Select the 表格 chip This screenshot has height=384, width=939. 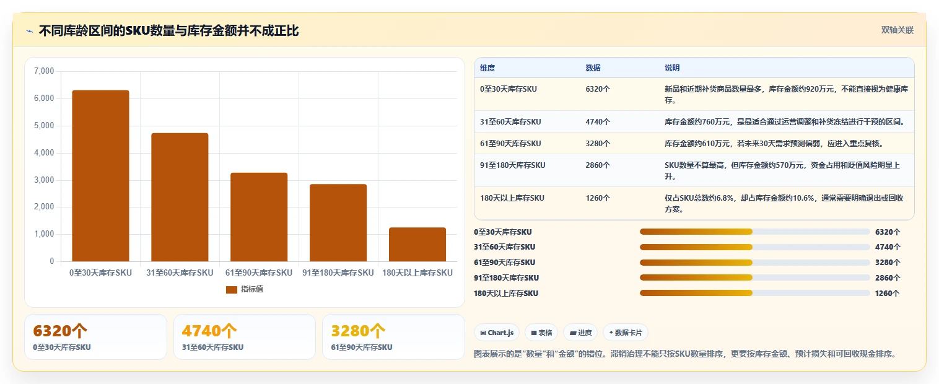click(541, 333)
